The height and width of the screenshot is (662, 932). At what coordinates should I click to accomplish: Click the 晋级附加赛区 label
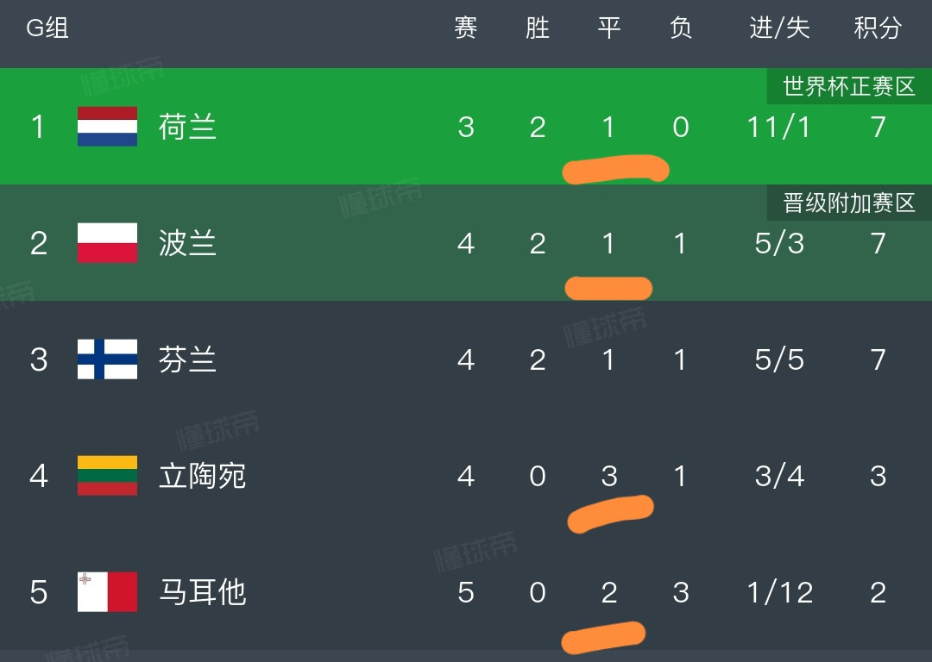tap(849, 203)
